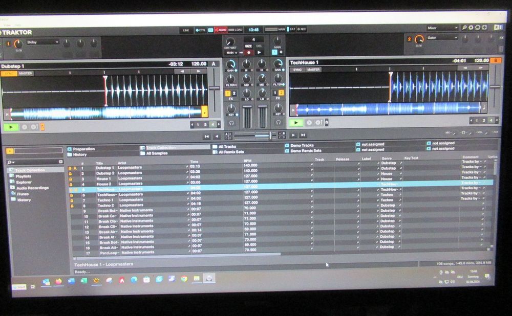Open Traktor preferences gear icon
Screen dimensions: 512x316
pyautogui.click(x=471, y=28)
